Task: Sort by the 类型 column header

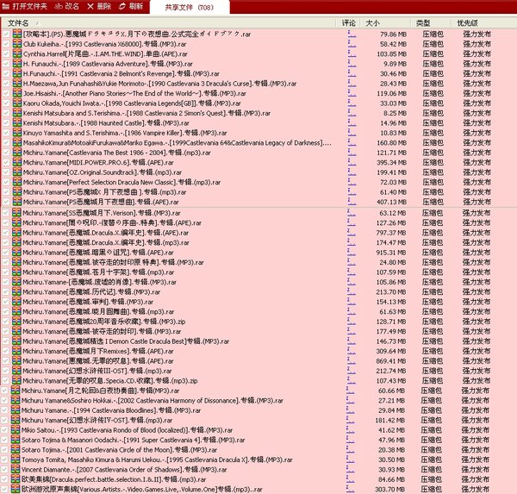Action: point(423,23)
